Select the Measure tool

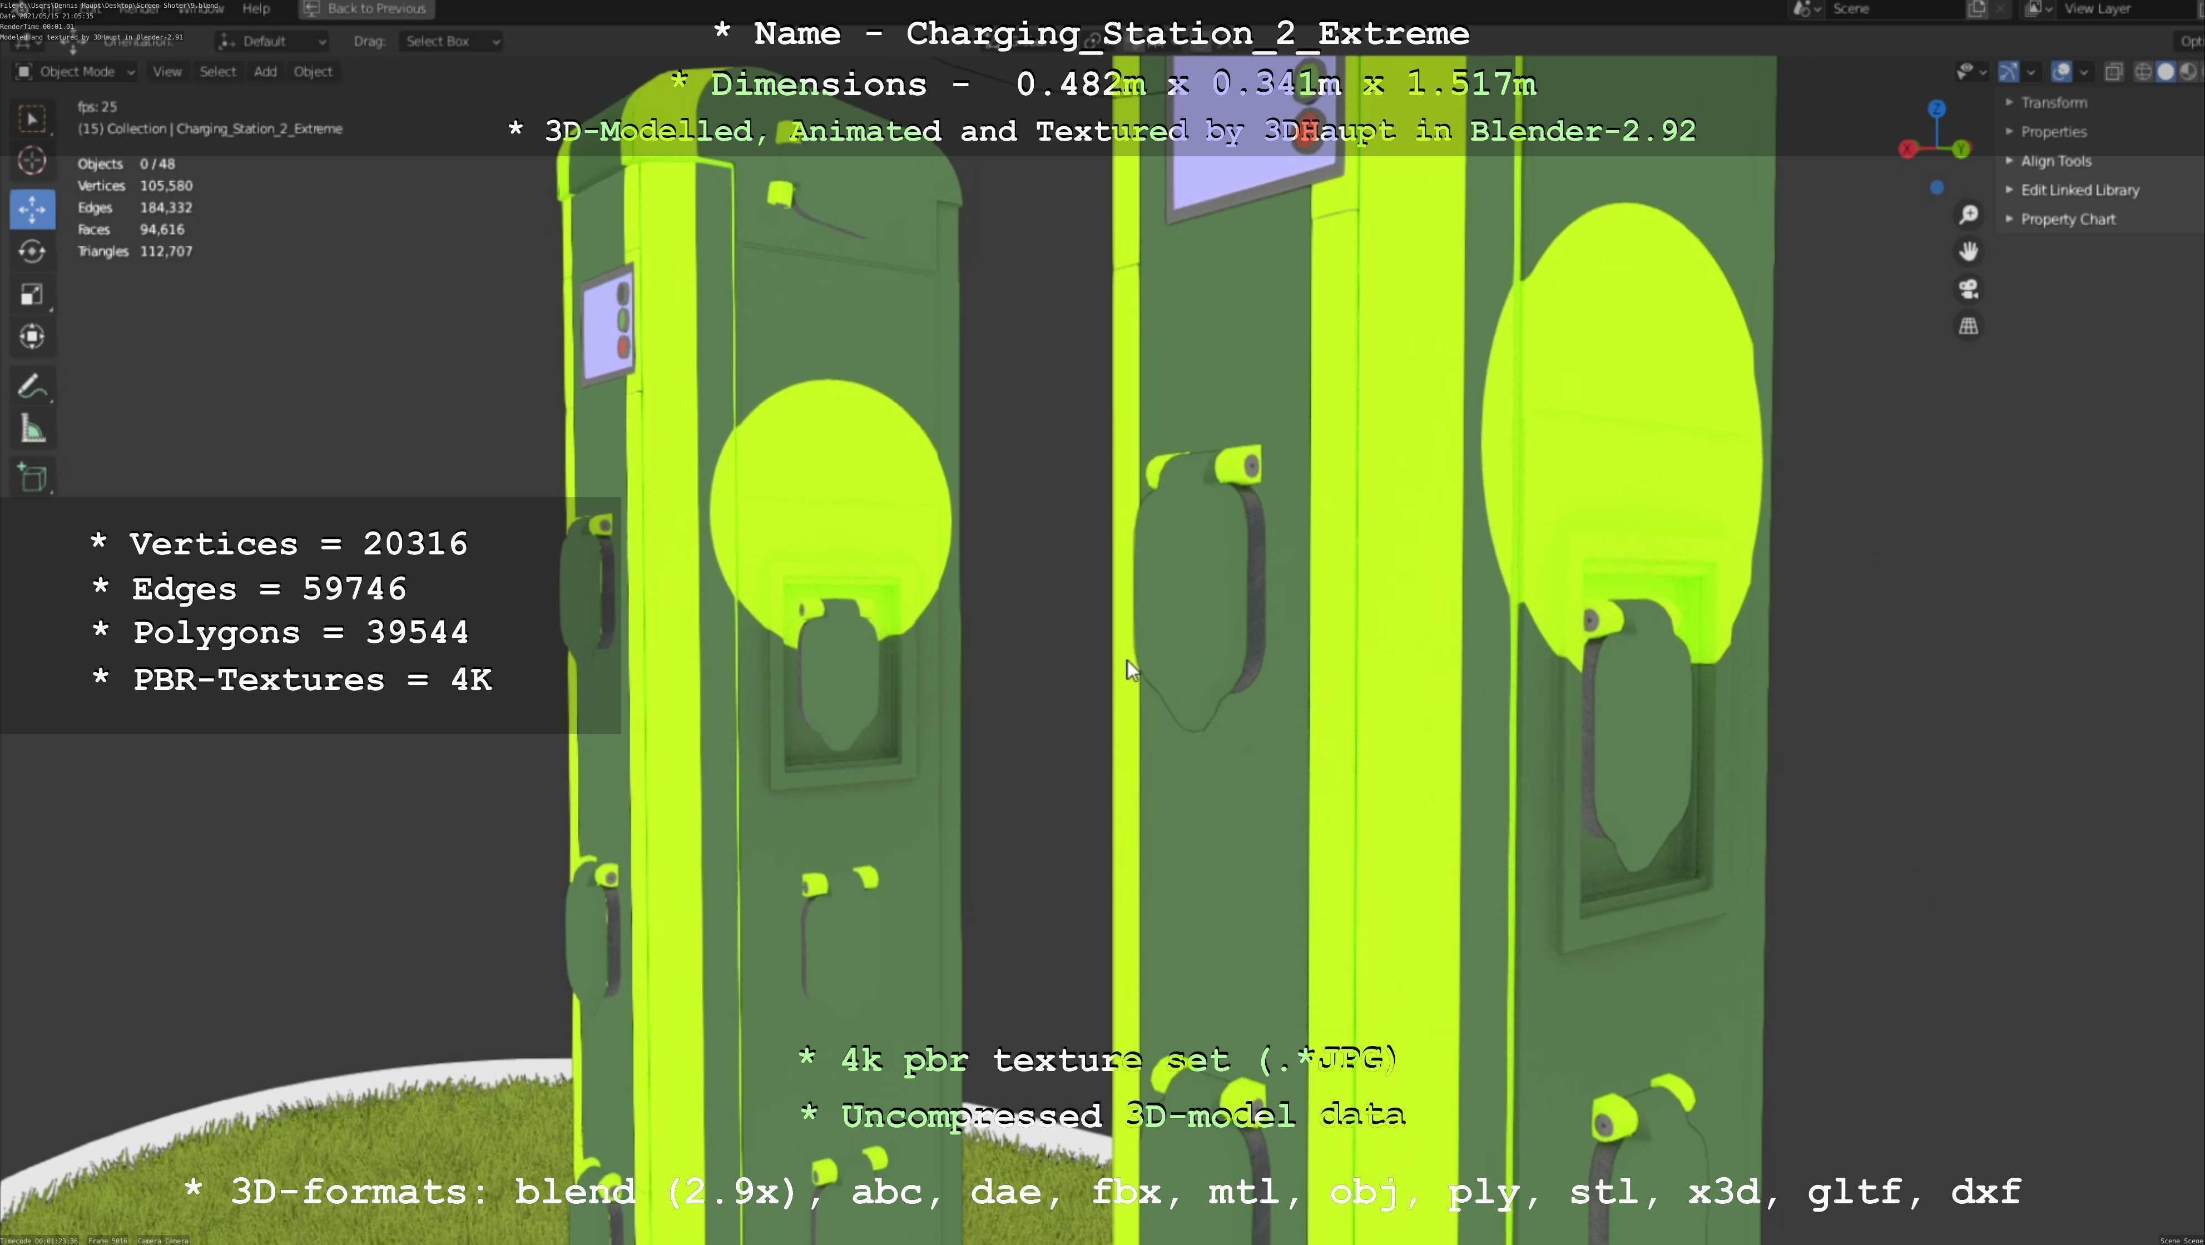32,429
